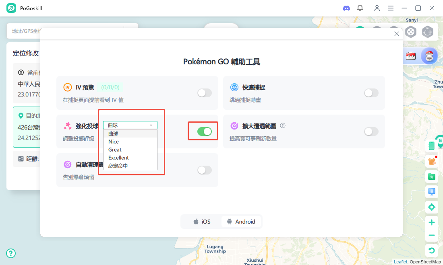Open the Pokéball assistant icon
443x265 pixels.
(x=429, y=56)
